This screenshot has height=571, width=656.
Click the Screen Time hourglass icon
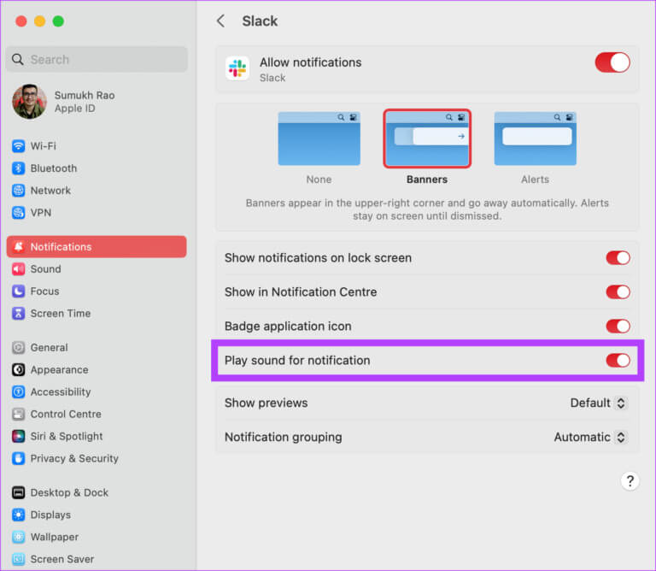click(x=19, y=314)
